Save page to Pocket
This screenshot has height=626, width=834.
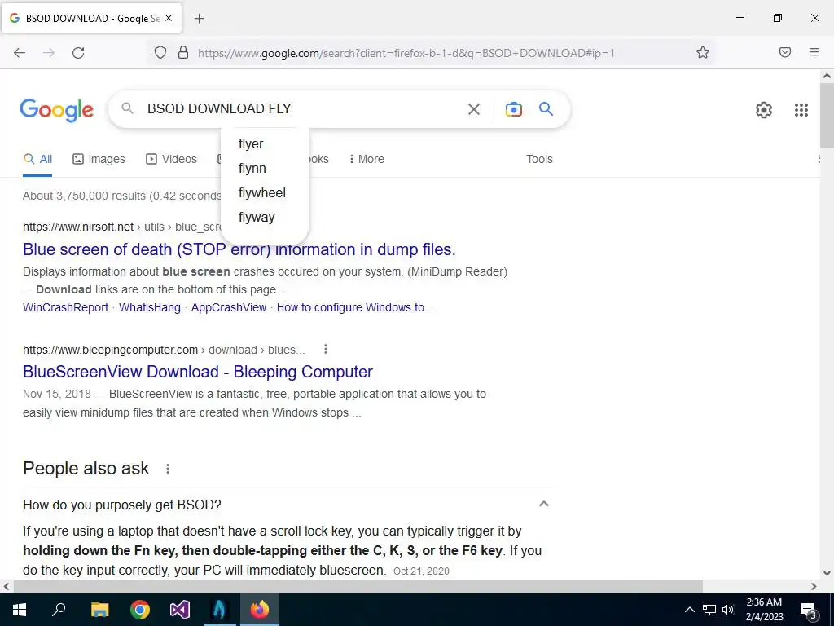(x=785, y=52)
